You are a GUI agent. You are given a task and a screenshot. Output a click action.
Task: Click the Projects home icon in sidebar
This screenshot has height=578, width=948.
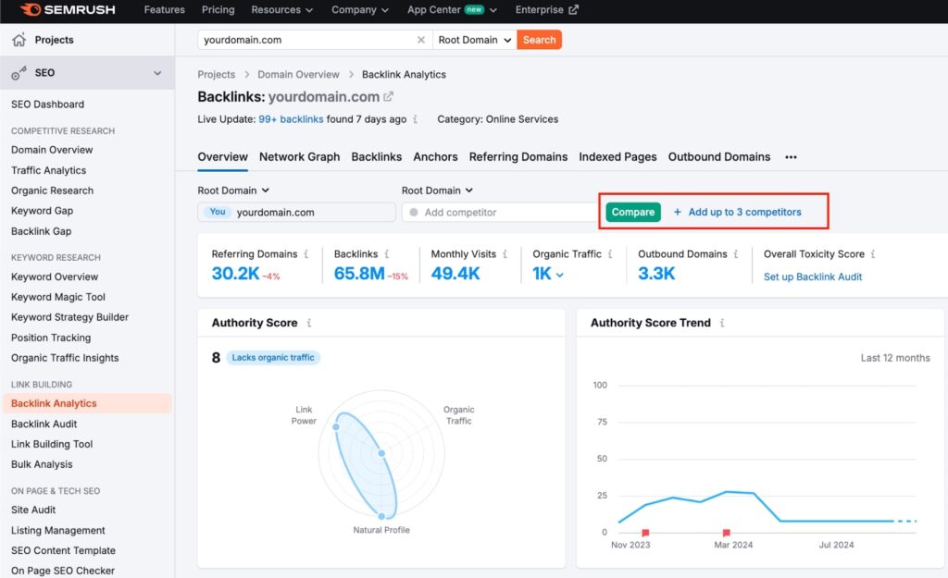pos(19,40)
